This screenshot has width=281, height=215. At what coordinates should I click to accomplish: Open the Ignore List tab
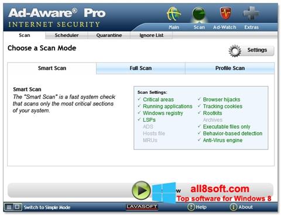(151, 35)
